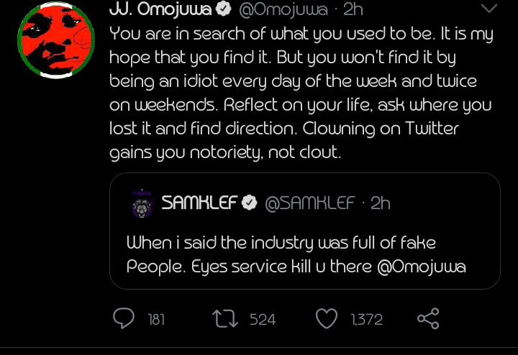Click JJ. Omojuwa's verified badge
Image resolution: width=518 pixels, height=355 pixels.
(x=224, y=9)
